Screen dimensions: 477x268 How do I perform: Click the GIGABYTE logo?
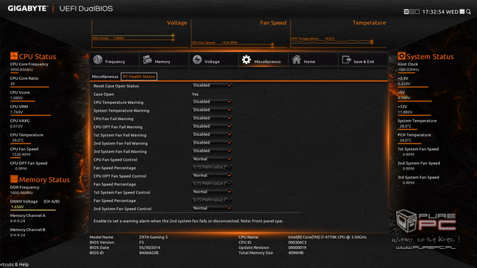(28, 9)
